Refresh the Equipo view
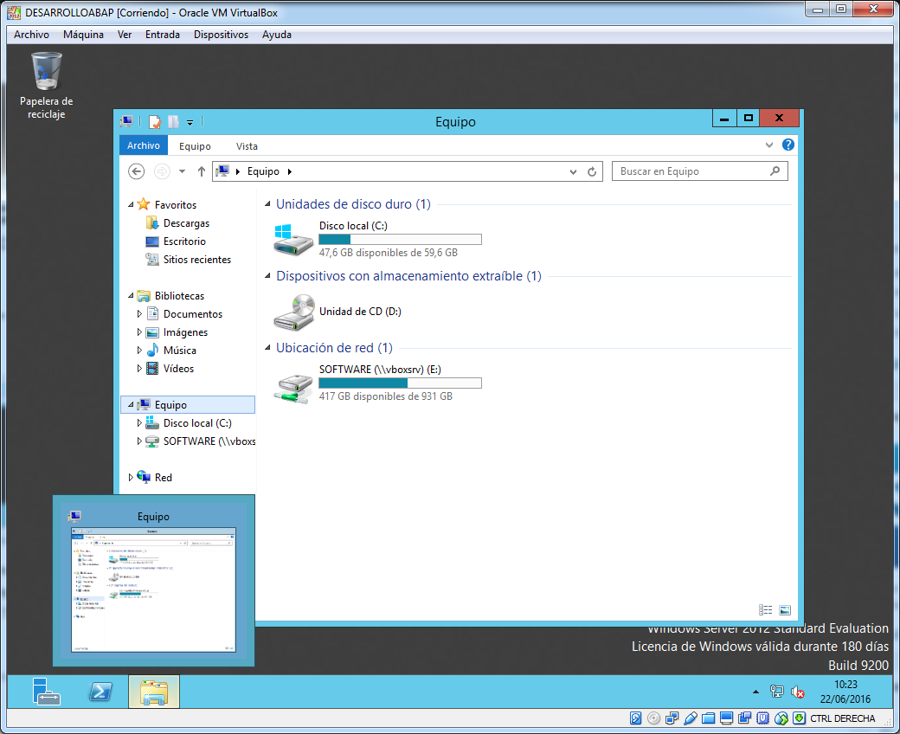 592,171
